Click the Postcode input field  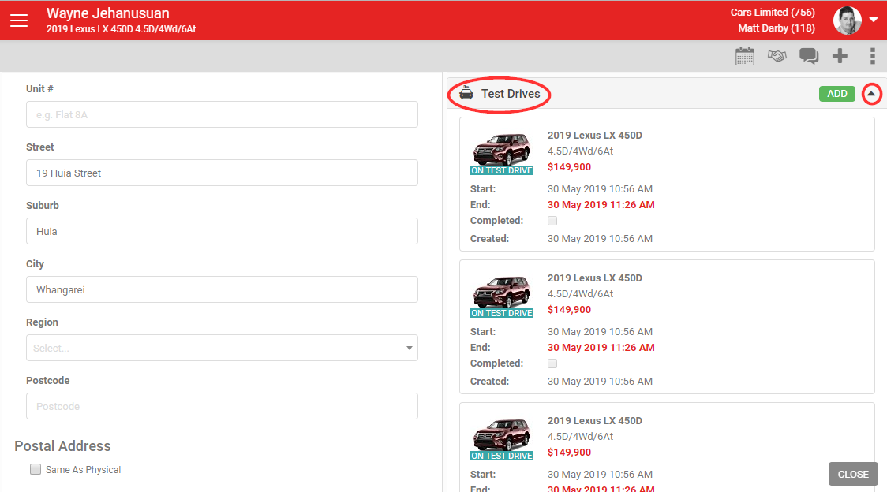pyautogui.click(x=222, y=406)
